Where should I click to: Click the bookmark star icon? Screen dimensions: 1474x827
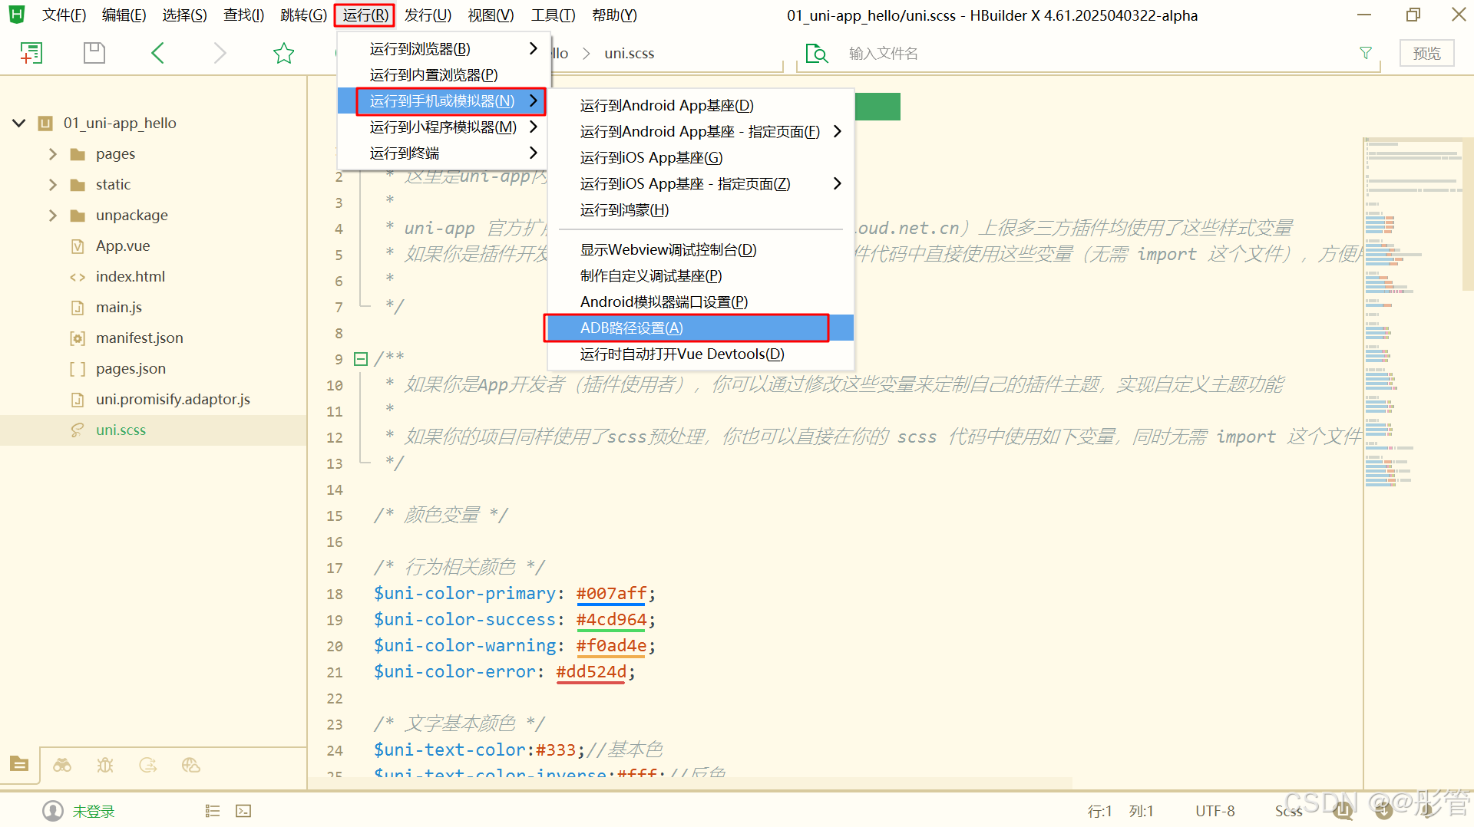(x=283, y=53)
